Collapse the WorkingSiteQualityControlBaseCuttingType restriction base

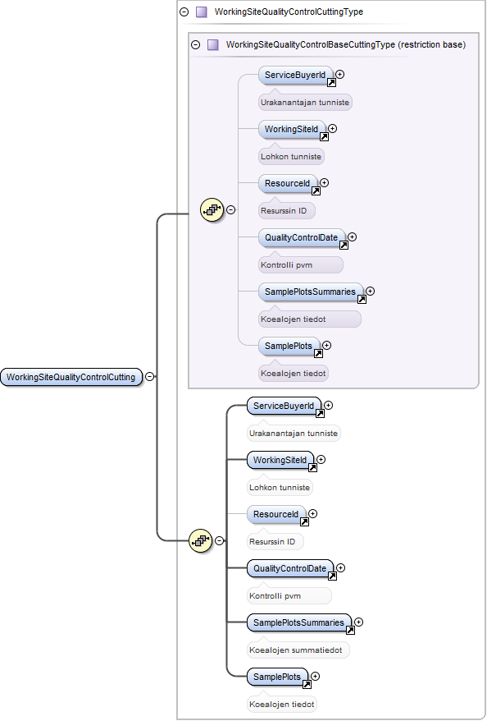(x=195, y=44)
